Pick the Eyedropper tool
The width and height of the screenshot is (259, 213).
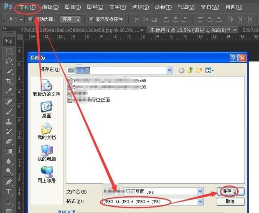pyautogui.click(x=8, y=91)
